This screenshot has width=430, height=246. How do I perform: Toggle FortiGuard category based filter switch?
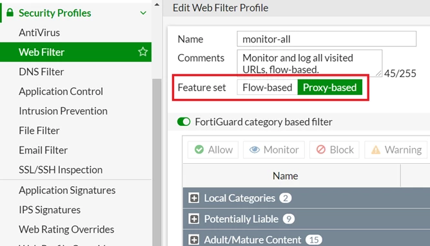pyautogui.click(x=184, y=121)
